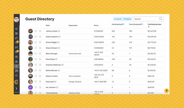Viewport: 184px width, 108px height.
Task: Sort by Past Booking QTY header
Action: (118, 24)
